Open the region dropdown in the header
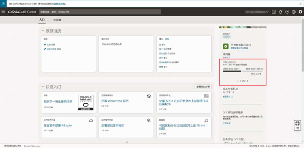This screenshot has width=304, height=148. pyautogui.click(x=257, y=12)
